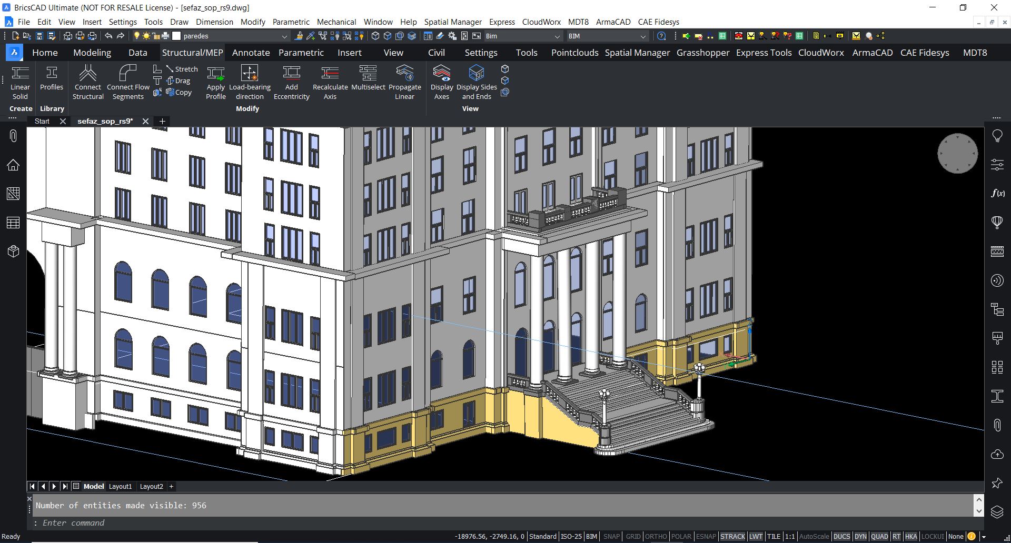The image size is (1011, 543).
Task: Activate the Multiselect tool
Action: (368, 79)
